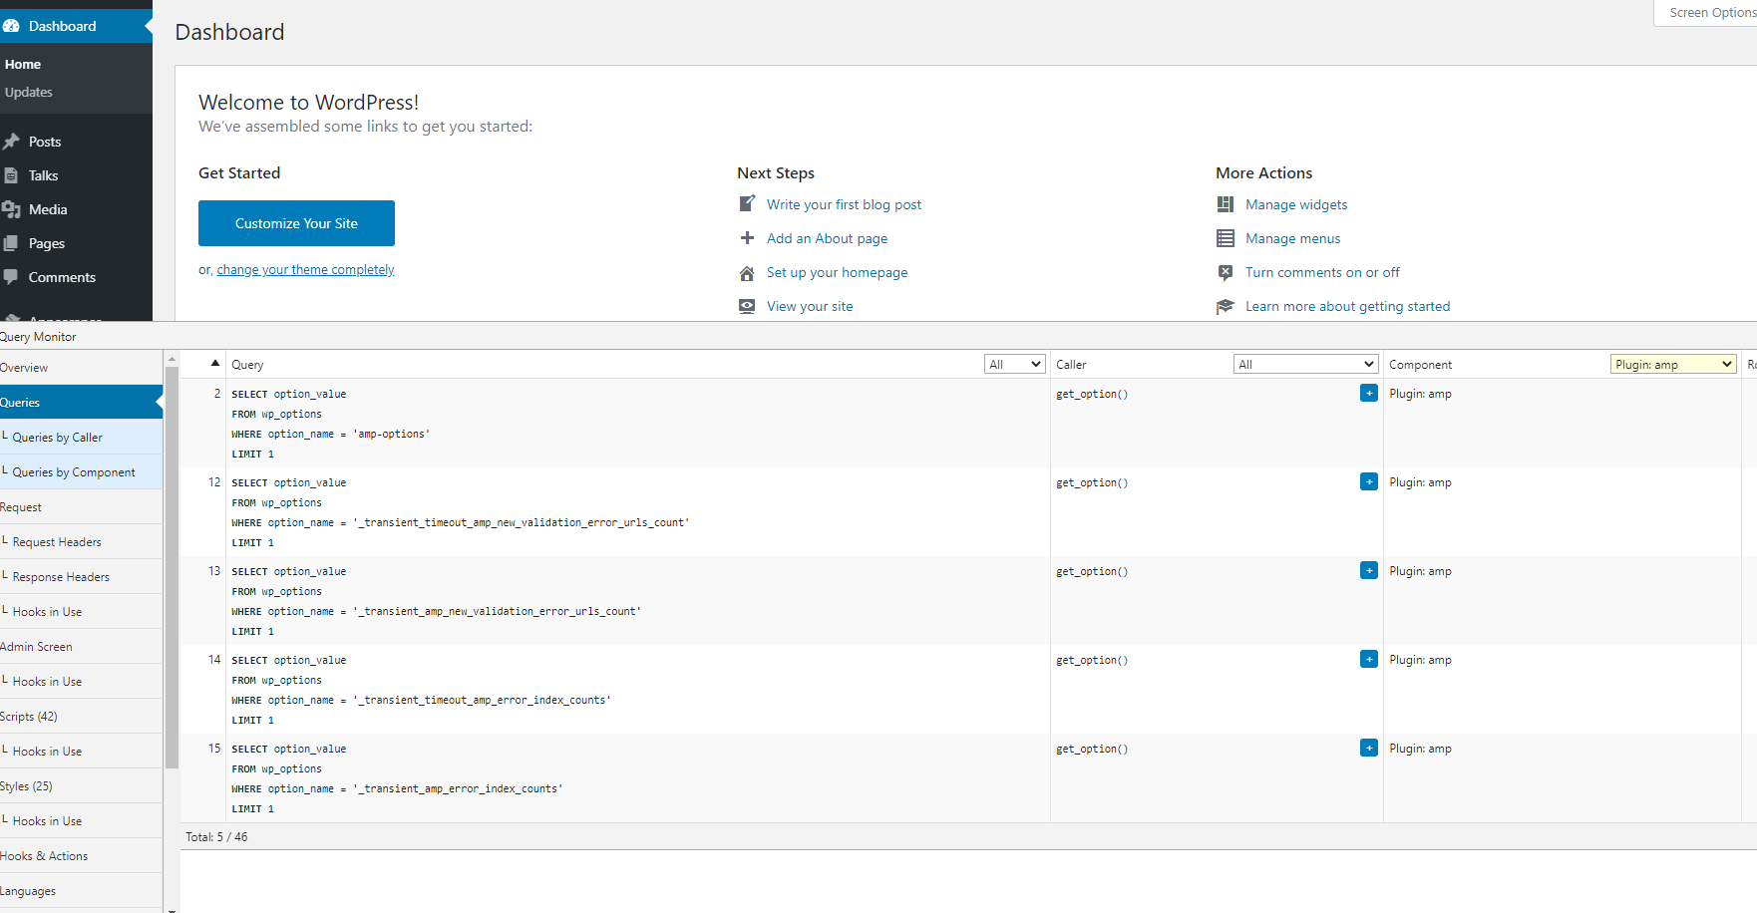Click the Talks menu icon
This screenshot has height=913, width=1757.
[11, 175]
